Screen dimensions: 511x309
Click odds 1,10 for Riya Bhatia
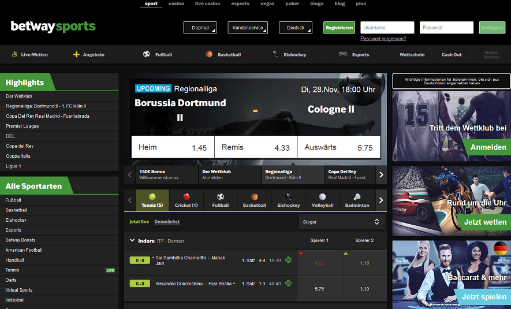[x=365, y=289]
